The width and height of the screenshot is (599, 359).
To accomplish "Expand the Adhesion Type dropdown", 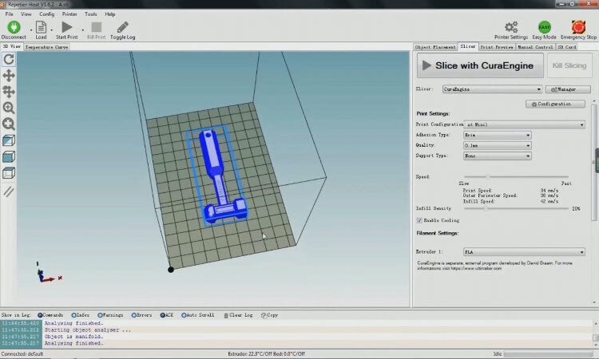I will point(497,135).
